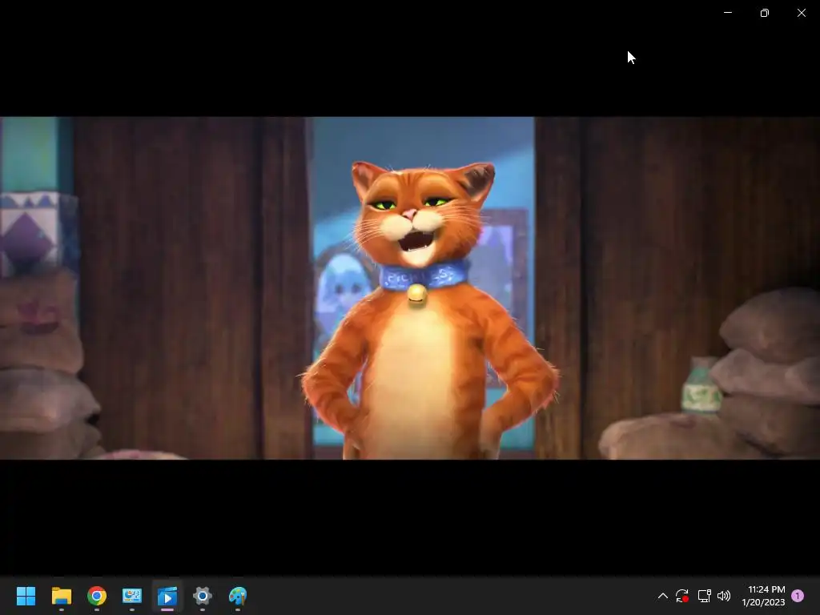Open the notification badge showing 1
This screenshot has width=820, height=615.
click(x=798, y=596)
